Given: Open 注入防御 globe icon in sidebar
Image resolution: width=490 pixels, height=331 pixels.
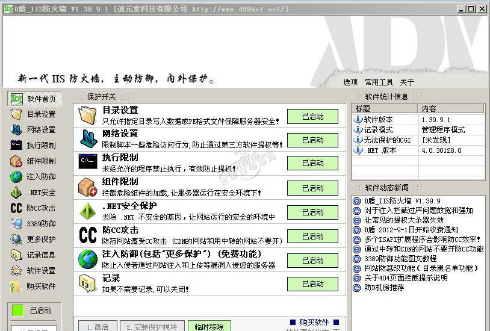Looking at the screenshot, I should [x=16, y=176].
